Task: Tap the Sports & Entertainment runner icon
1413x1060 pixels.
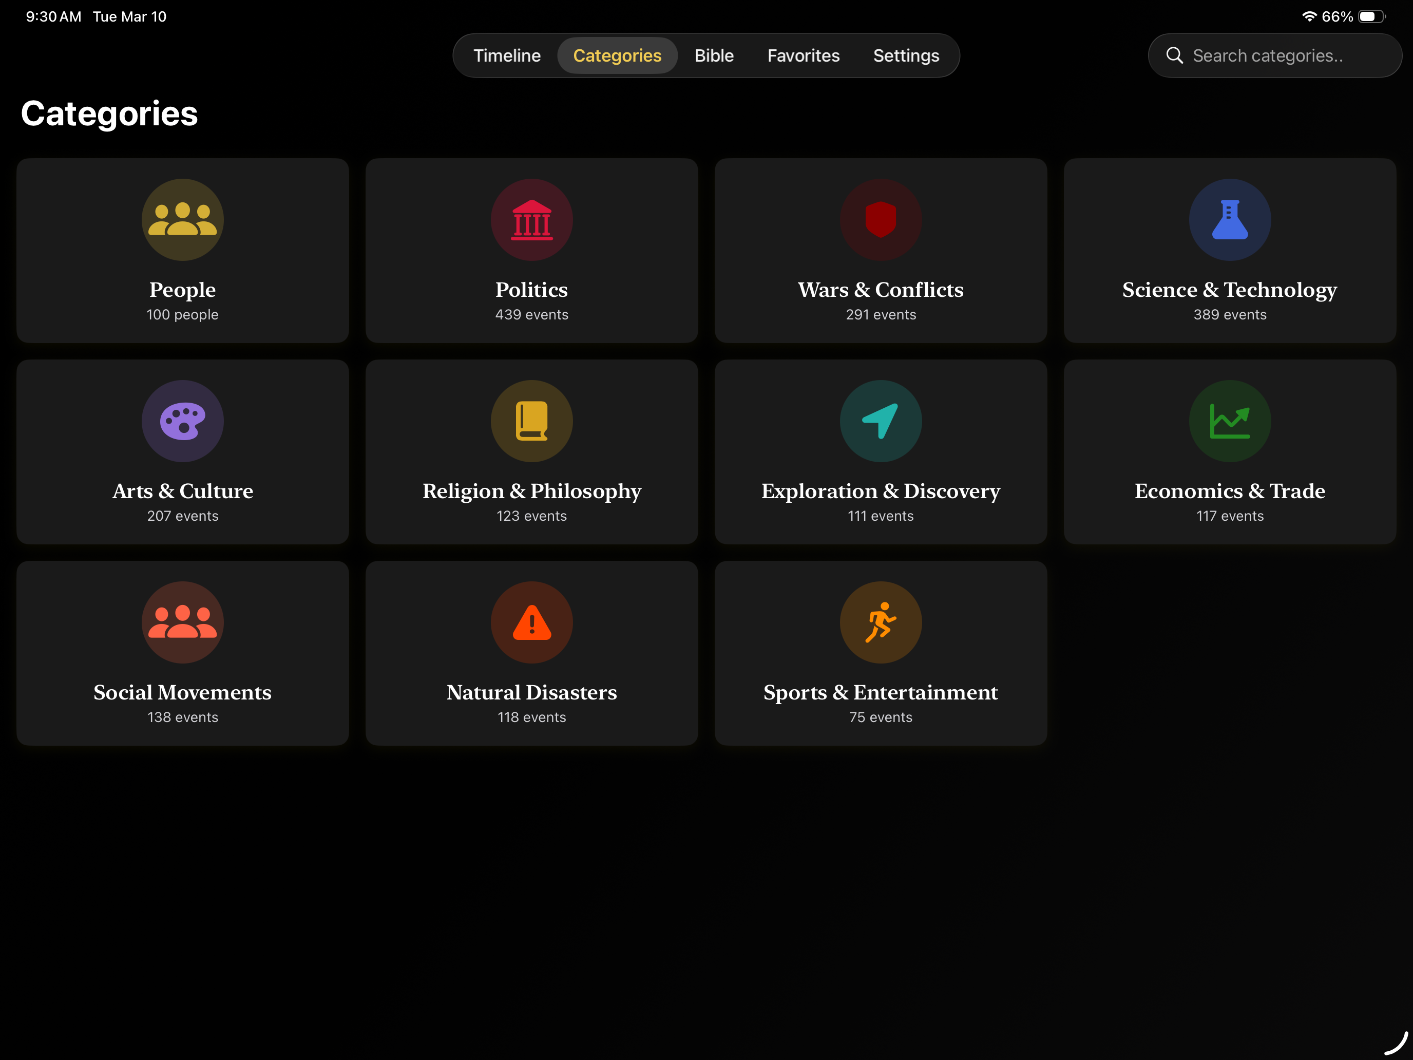Action: pos(881,622)
